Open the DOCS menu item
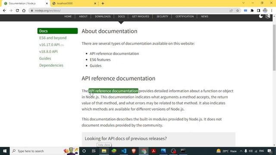This screenshot has width=276, height=155. 121,16
